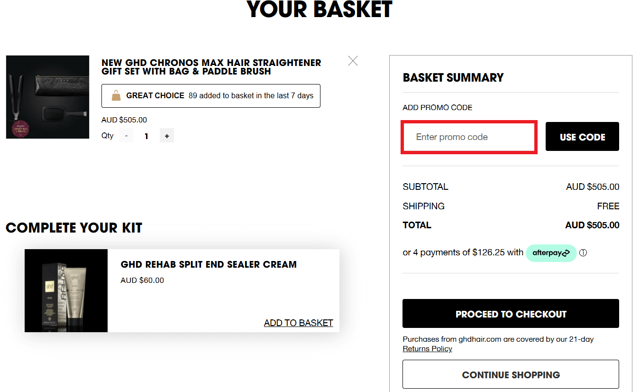This screenshot has width=640, height=392.
Task: Click the shopping bag icon beside Great Choice
Action: coord(116,96)
